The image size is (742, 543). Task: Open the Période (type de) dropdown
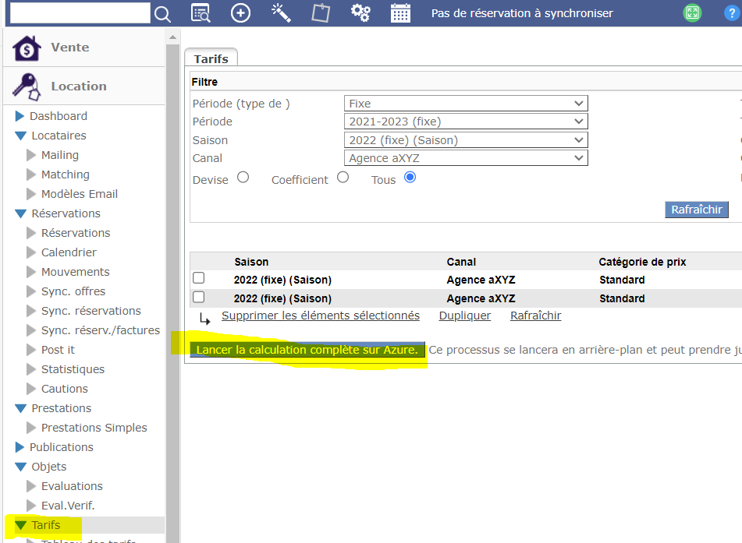tap(466, 104)
